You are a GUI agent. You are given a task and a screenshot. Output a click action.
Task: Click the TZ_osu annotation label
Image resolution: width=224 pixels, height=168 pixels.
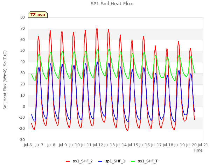coord(38,15)
